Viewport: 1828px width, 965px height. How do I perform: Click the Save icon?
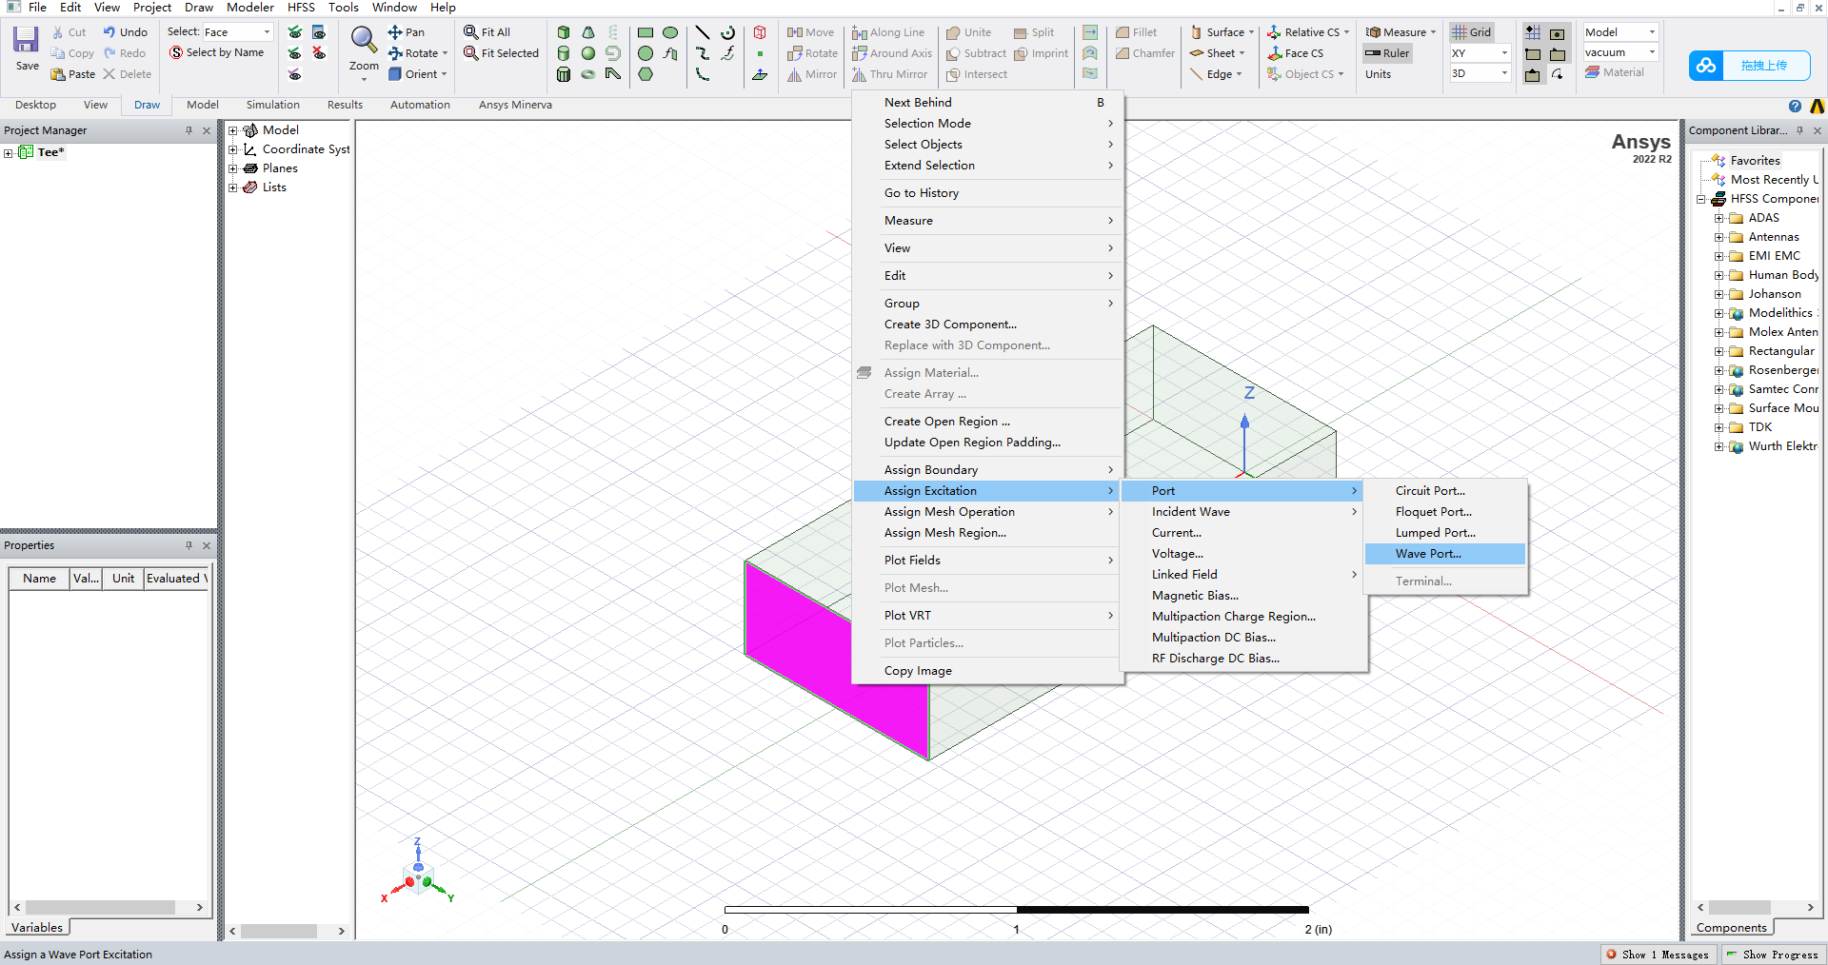[27, 40]
